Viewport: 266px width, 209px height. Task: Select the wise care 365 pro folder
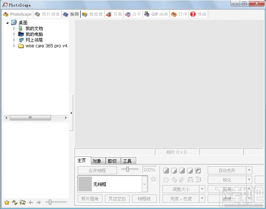click(x=47, y=46)
